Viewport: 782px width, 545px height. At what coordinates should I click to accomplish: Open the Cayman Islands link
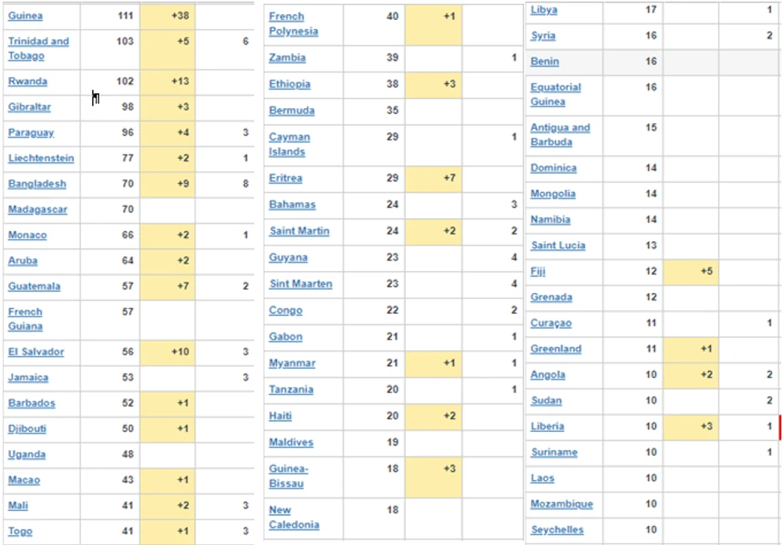coord(289,144)
